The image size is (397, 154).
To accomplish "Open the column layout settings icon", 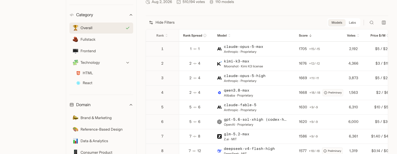I will click(x=384, y=23).
